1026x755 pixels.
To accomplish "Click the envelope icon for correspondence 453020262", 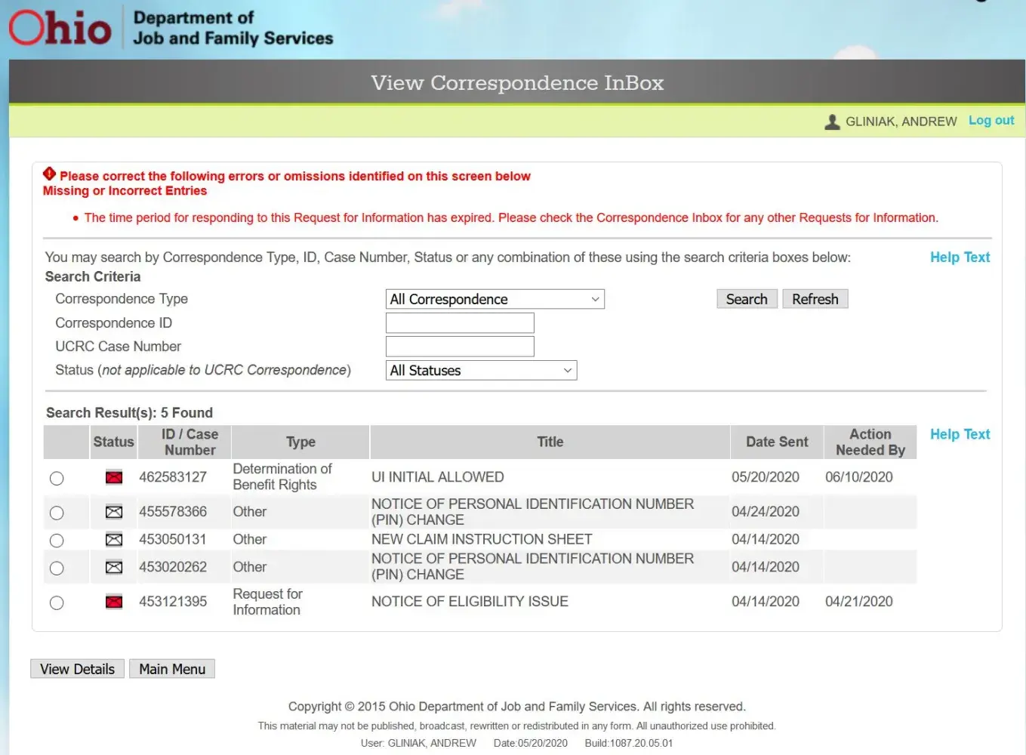I will (114, 567).
